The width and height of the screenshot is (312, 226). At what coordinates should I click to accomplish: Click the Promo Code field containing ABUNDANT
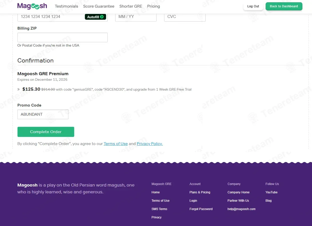click(x=43, y=114)
